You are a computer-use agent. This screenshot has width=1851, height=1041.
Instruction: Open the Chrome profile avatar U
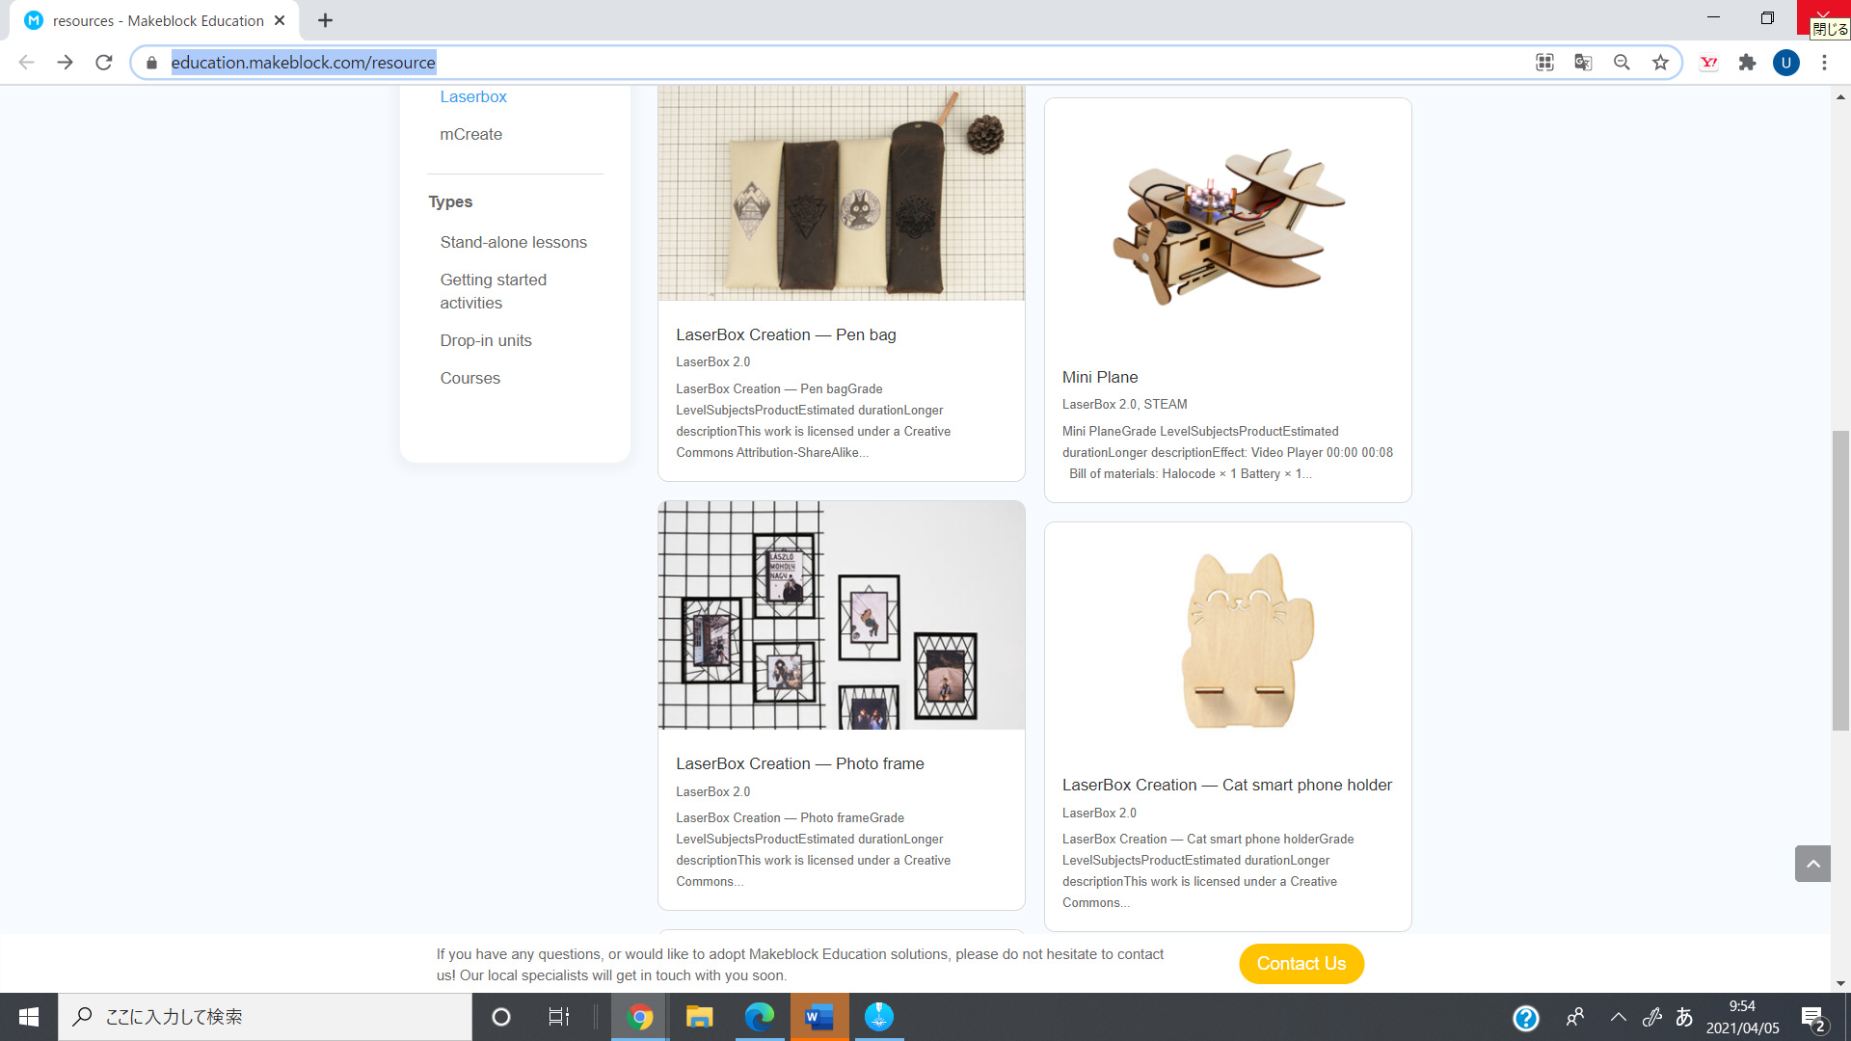coord(1785,63)
